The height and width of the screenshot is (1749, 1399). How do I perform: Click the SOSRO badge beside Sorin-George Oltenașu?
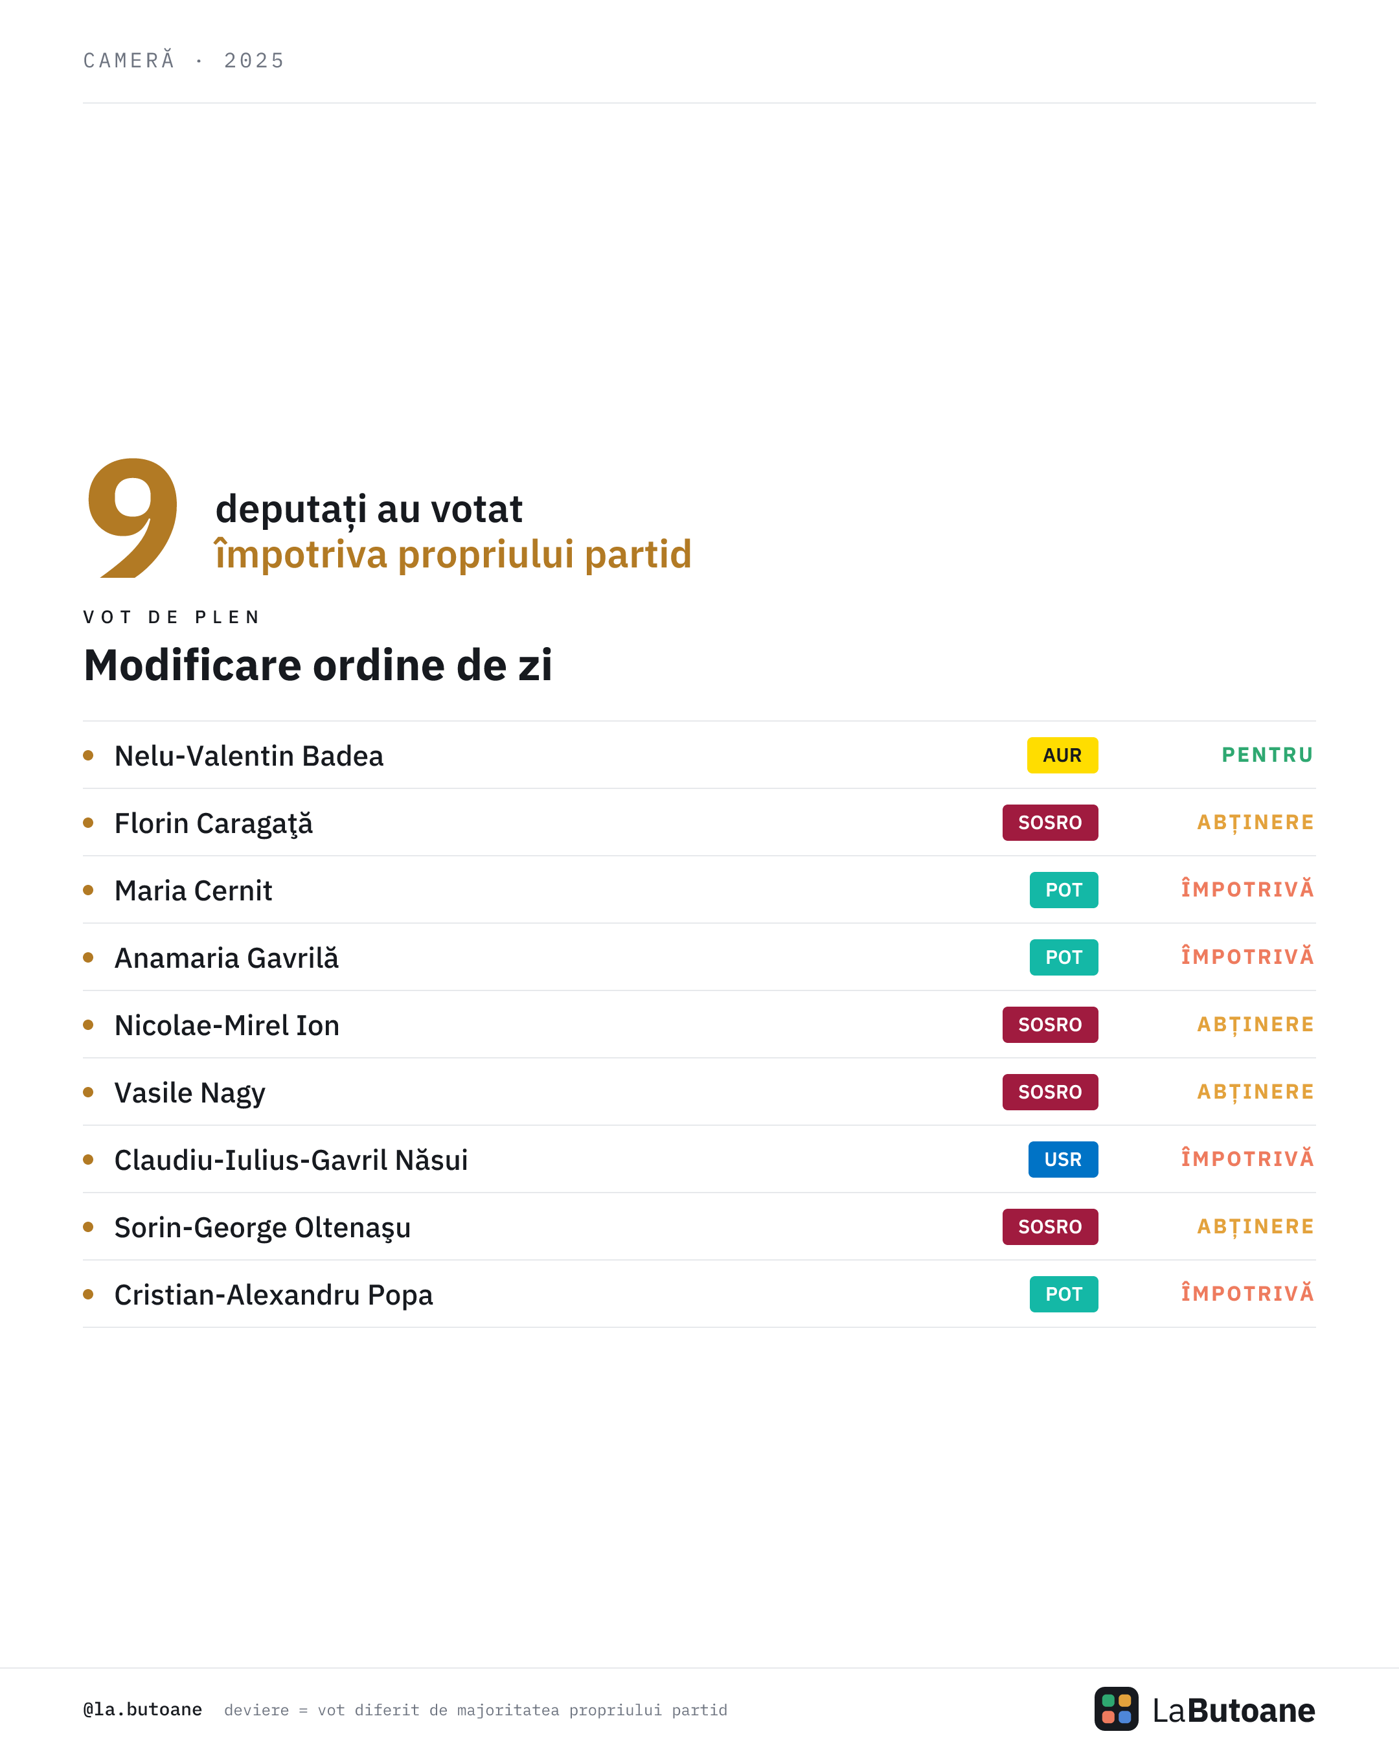[1051, 1227]
